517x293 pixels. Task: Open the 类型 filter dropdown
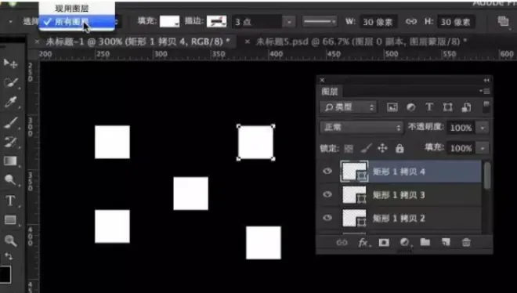(x=348, y=107)
